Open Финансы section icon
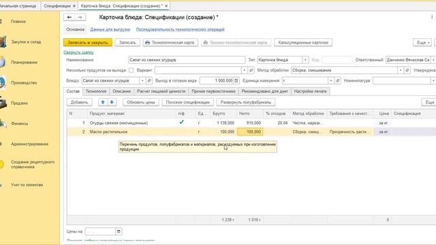 (x=3, y=124)
